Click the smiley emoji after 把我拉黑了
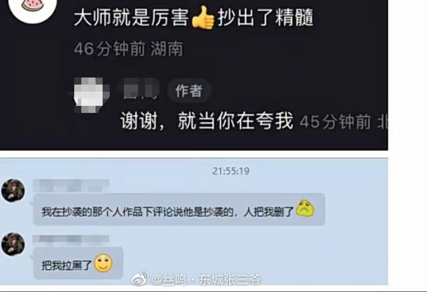Image resolution: width=427 pixels, height=292 pixels. click(103, 263)
